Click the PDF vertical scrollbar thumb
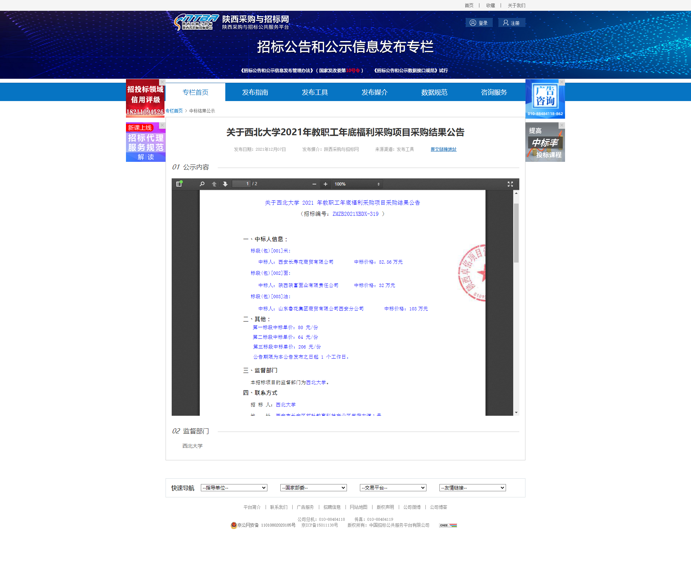Image resolution: width=691 pixels, height=565 pixels. (516, 233)
